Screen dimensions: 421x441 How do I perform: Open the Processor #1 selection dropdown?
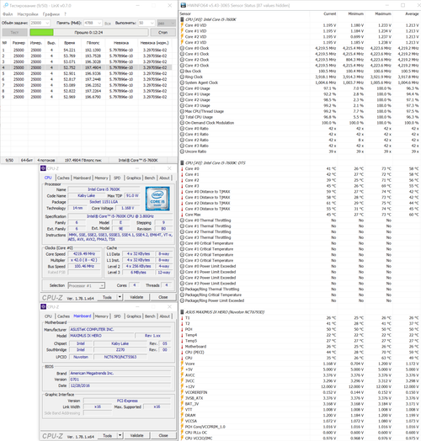(x=87, y=285)
